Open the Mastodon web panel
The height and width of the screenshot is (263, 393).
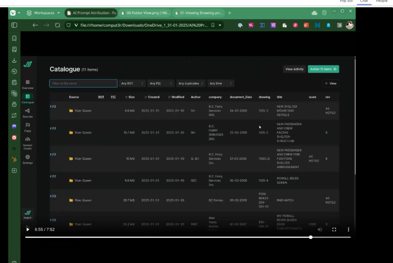point(14,126)
